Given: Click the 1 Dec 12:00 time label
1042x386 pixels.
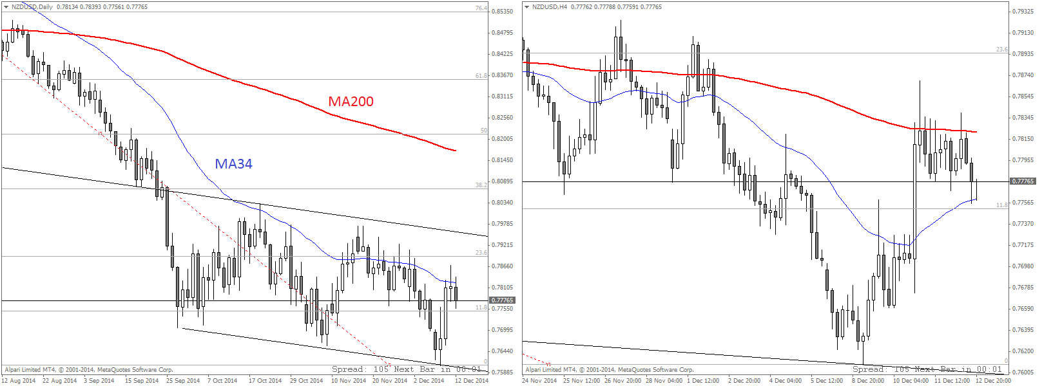Looking at the screenshot, I should point(703,381).
